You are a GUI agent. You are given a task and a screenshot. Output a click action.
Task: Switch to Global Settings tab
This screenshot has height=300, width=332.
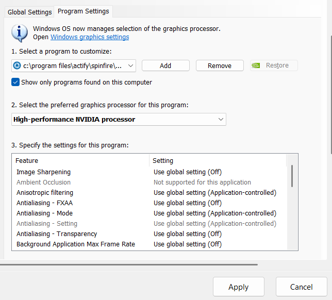tap(29, 11)
